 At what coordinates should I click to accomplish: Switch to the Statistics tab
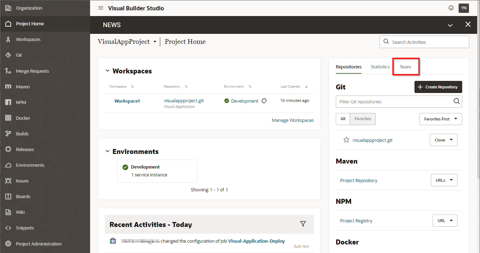[380, 67]
